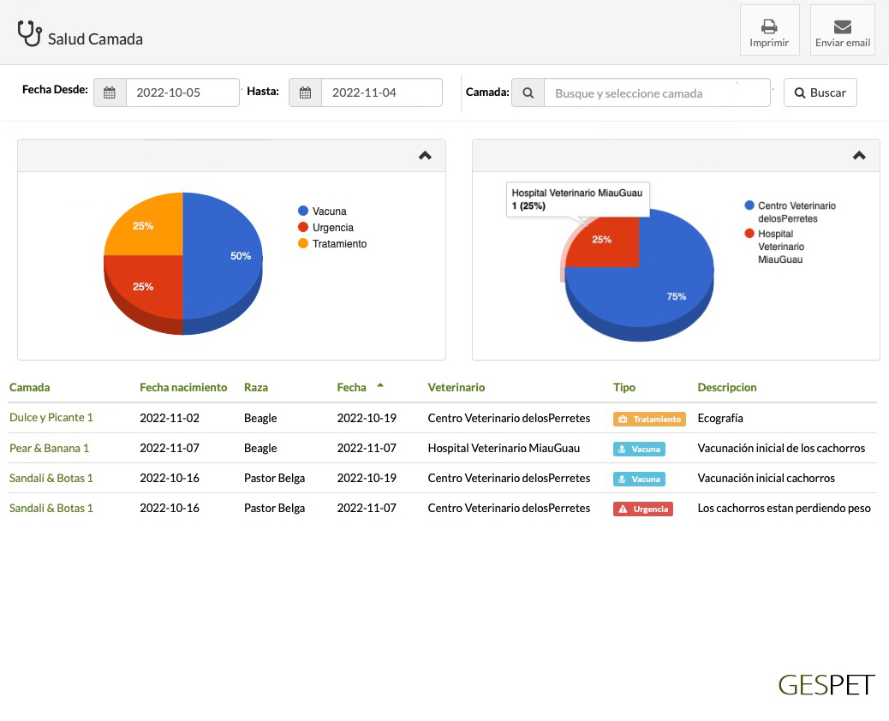
Task: Click the Imprimir printer button
Action: [x=769, y=31]
